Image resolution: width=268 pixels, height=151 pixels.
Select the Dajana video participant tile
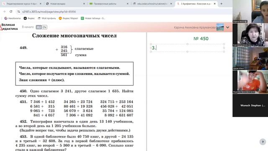(x=250, y=11)
